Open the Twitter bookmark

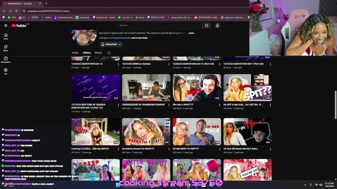46,18
